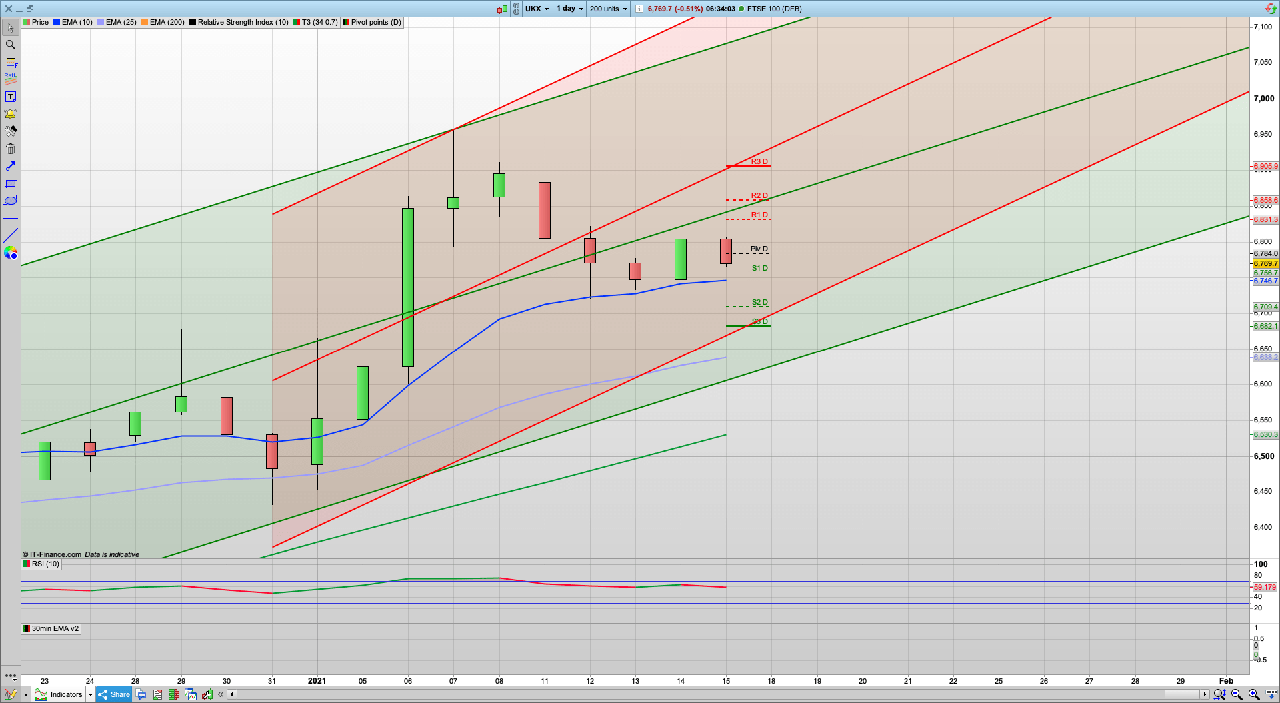1280x703 pixels.
Task: Toggle the Relative Strength Index (10) legend
Action: point(239,22)
